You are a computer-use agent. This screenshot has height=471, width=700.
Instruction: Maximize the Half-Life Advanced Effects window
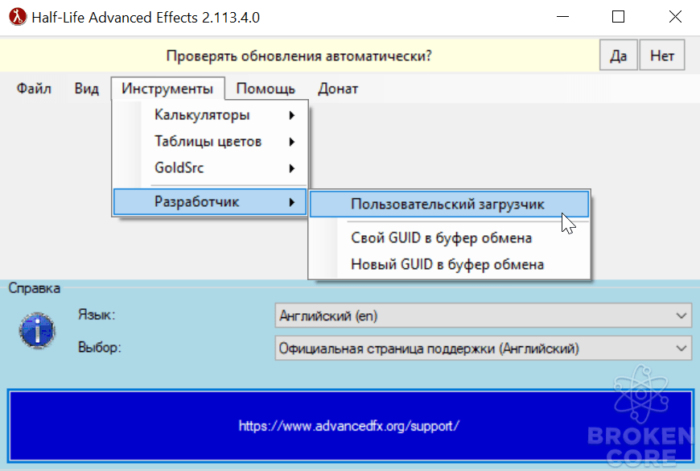tap(618, 17)
